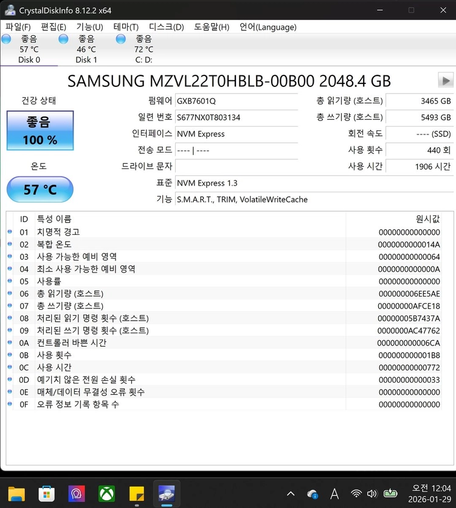Open the 도움말(H) menu
The height and width of the screenshot is (508, 456).
pos(212,27)
